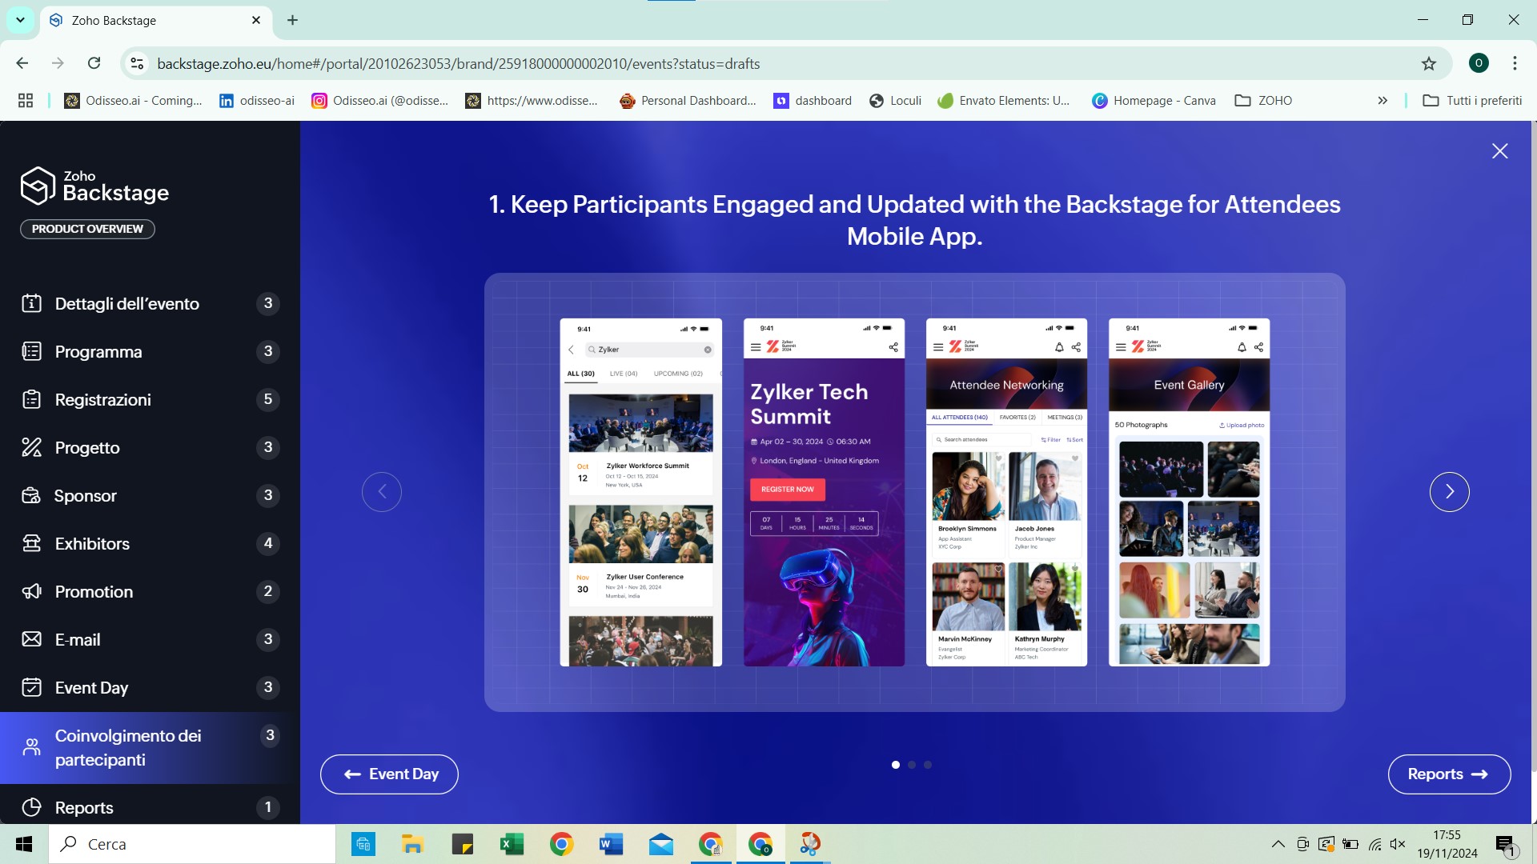Open the Chrome three-dot menu
This screenshot has width=1537, height=864.
tap(1515, 63)
